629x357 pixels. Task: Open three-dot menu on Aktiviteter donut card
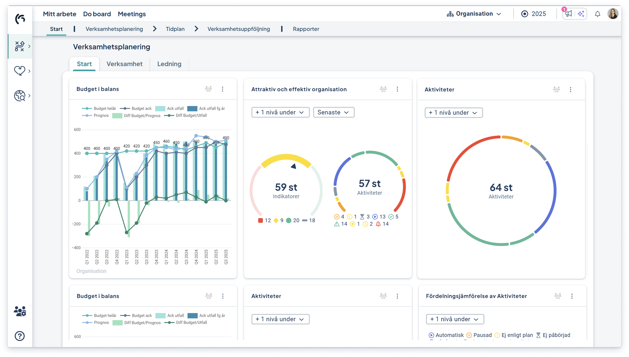[570, 90]
